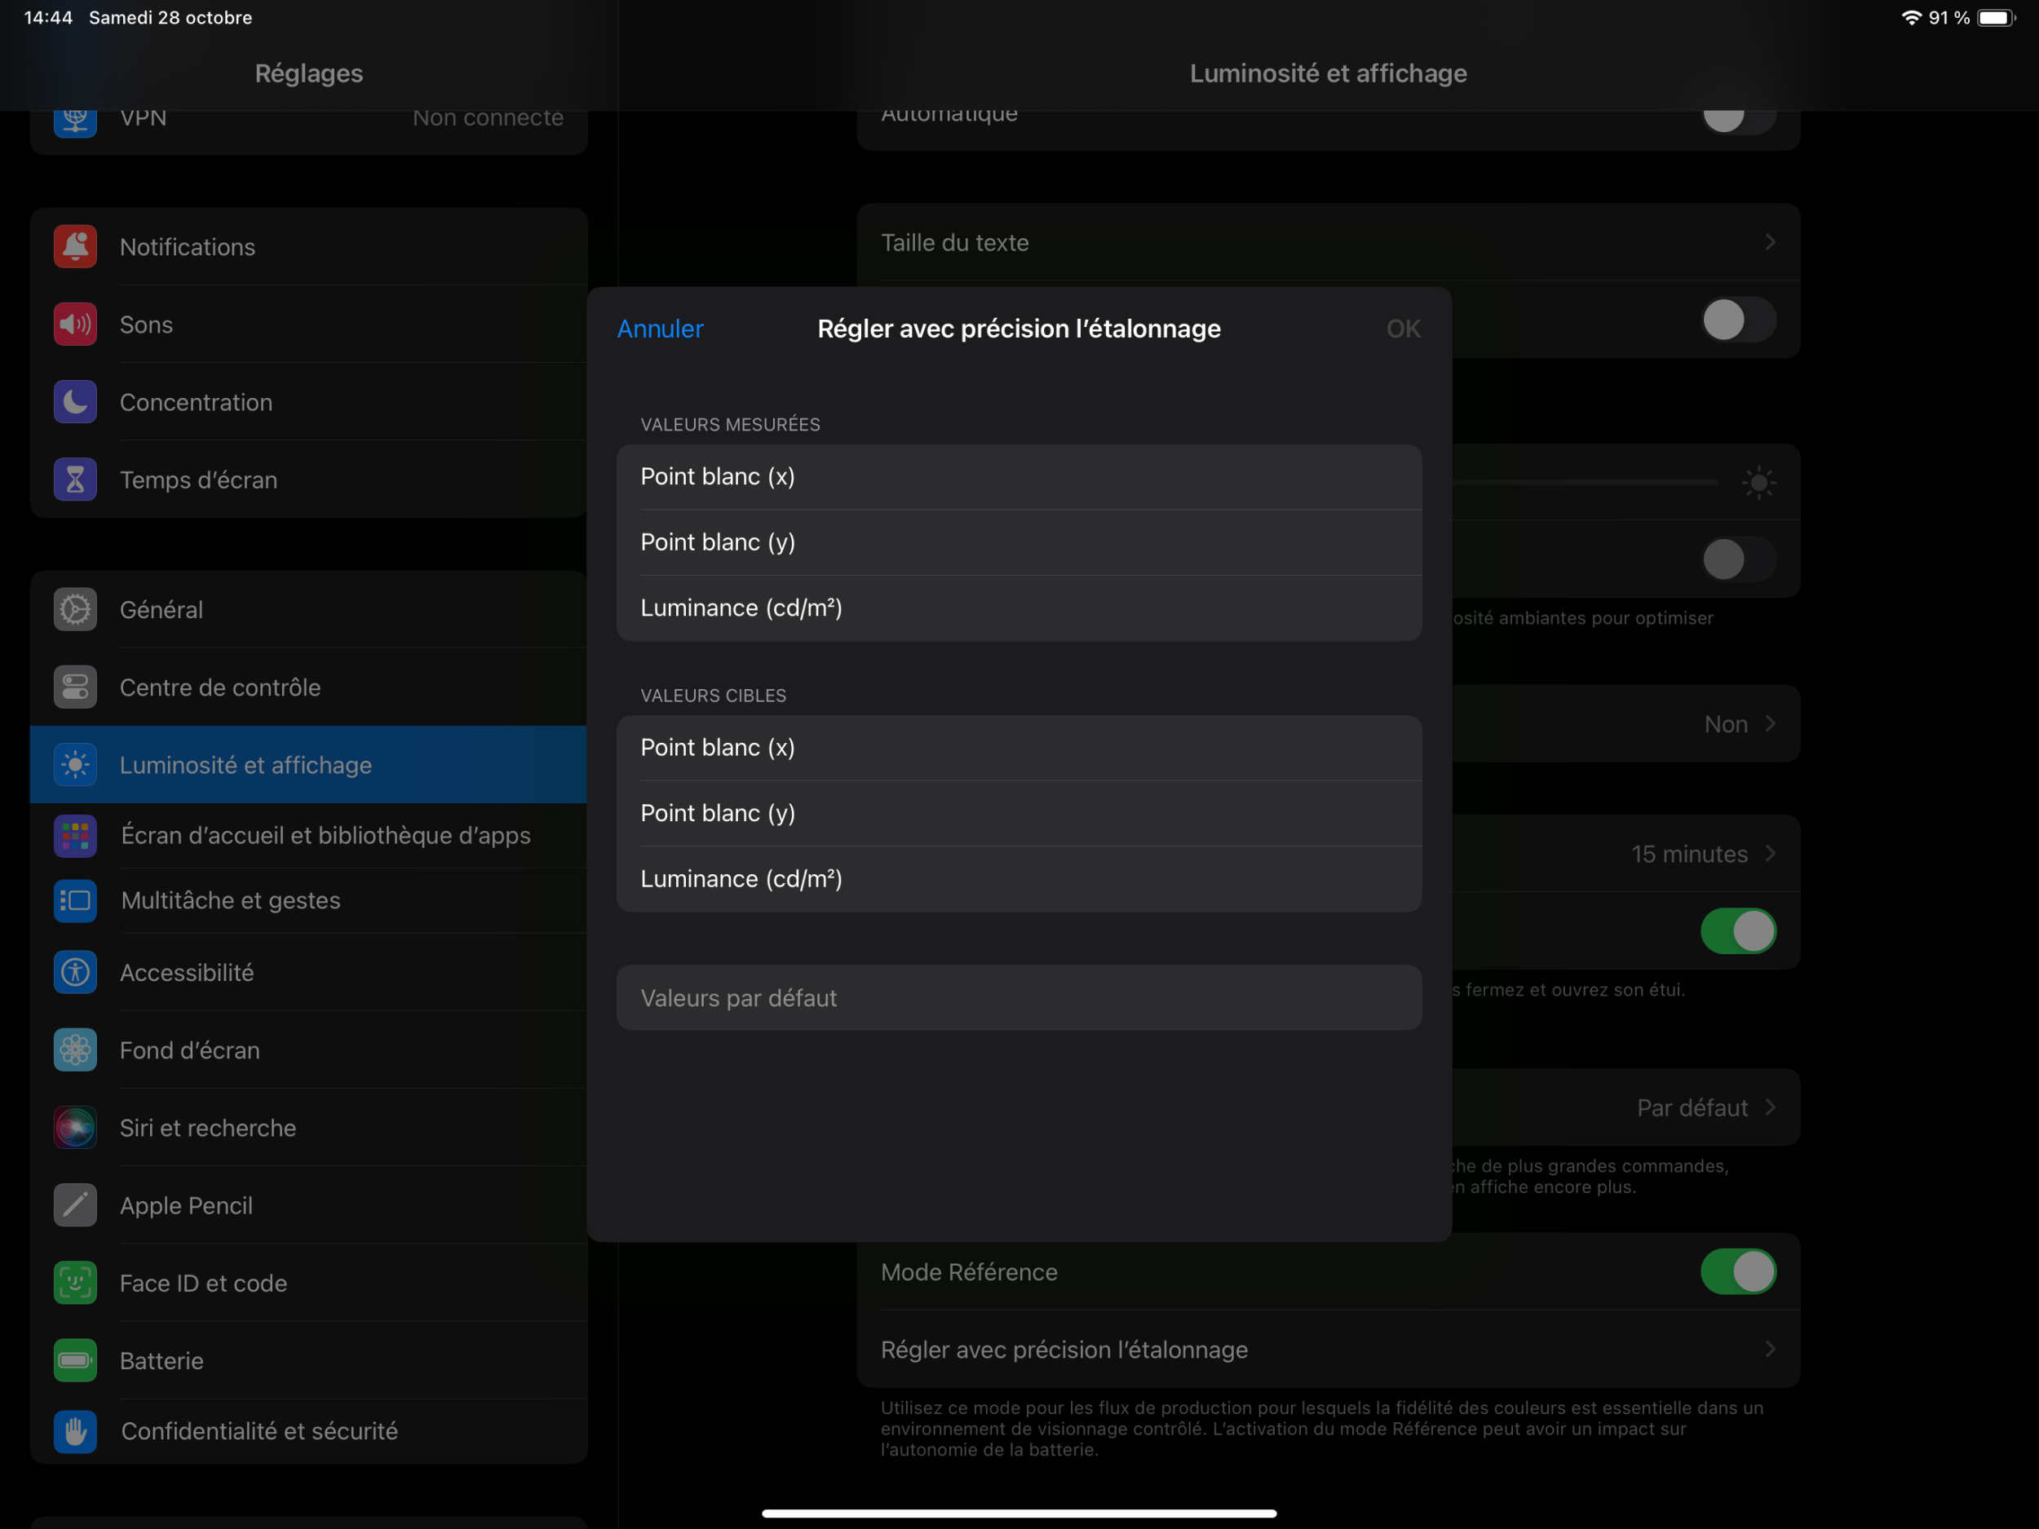This screenshot has height=1529, width=2039.
Task: Tap the Notifications bell icon
Action: coord(75,246)
